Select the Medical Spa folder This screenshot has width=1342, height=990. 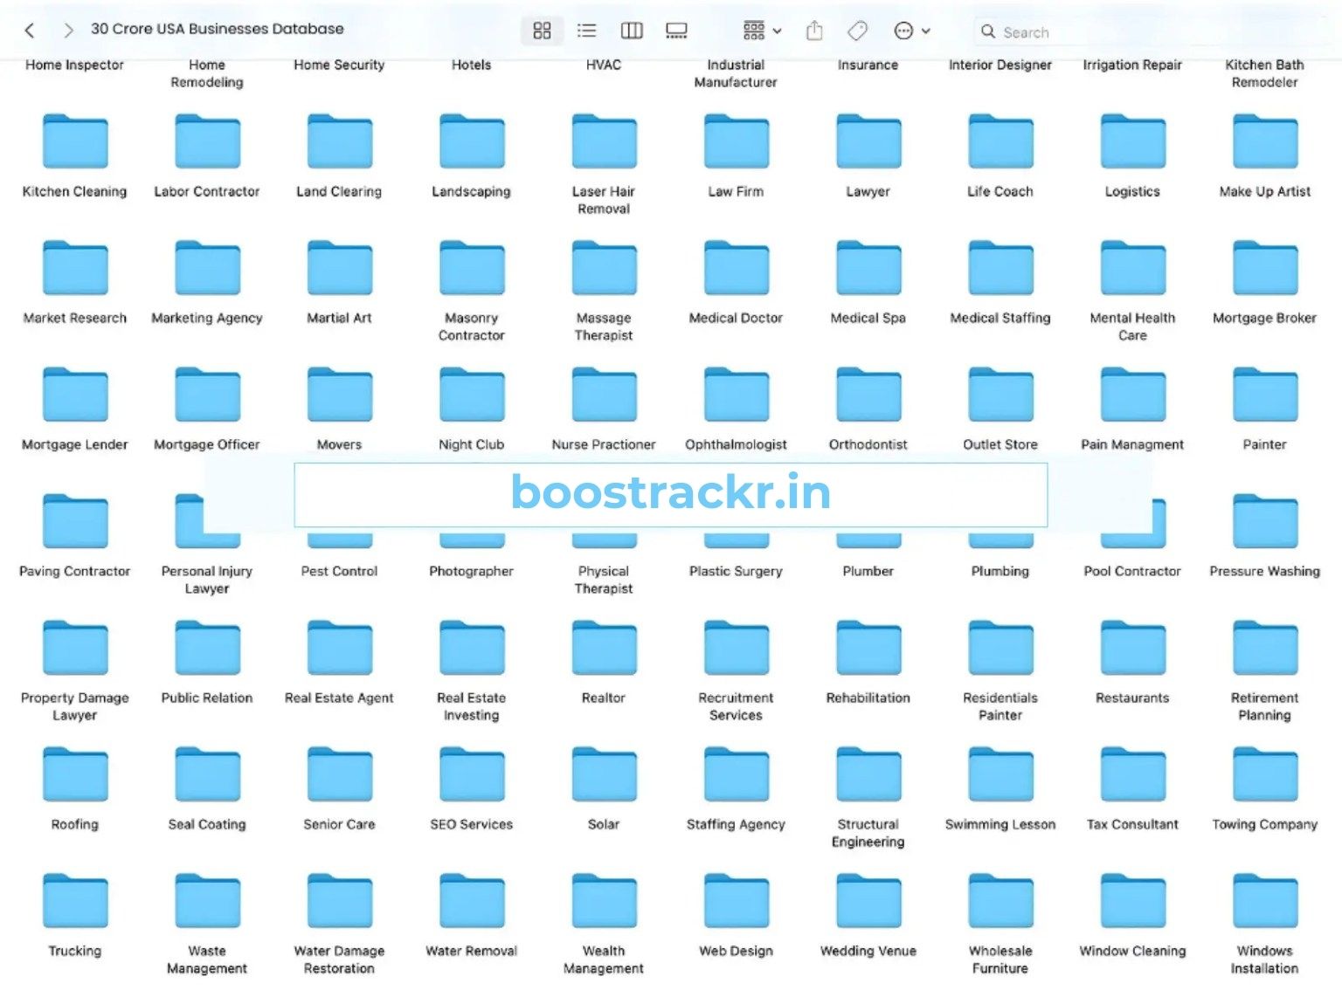pos(868,269)
